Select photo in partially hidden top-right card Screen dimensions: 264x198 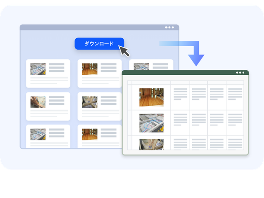point(141,67)
